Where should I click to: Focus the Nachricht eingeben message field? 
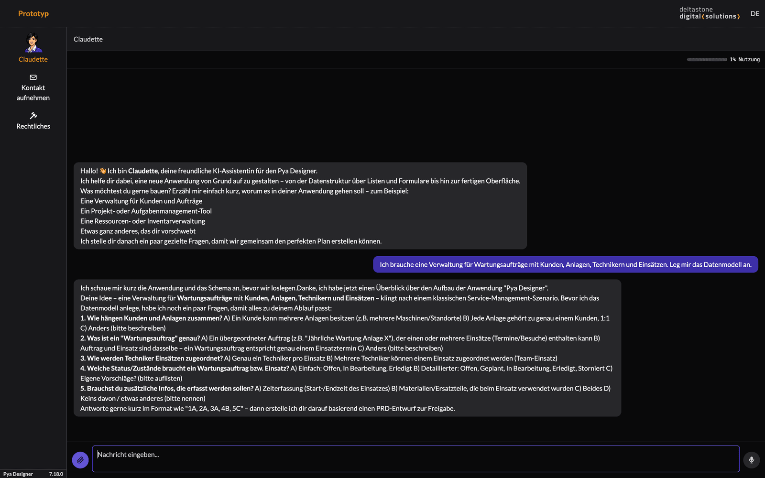(x=415, y=459)
